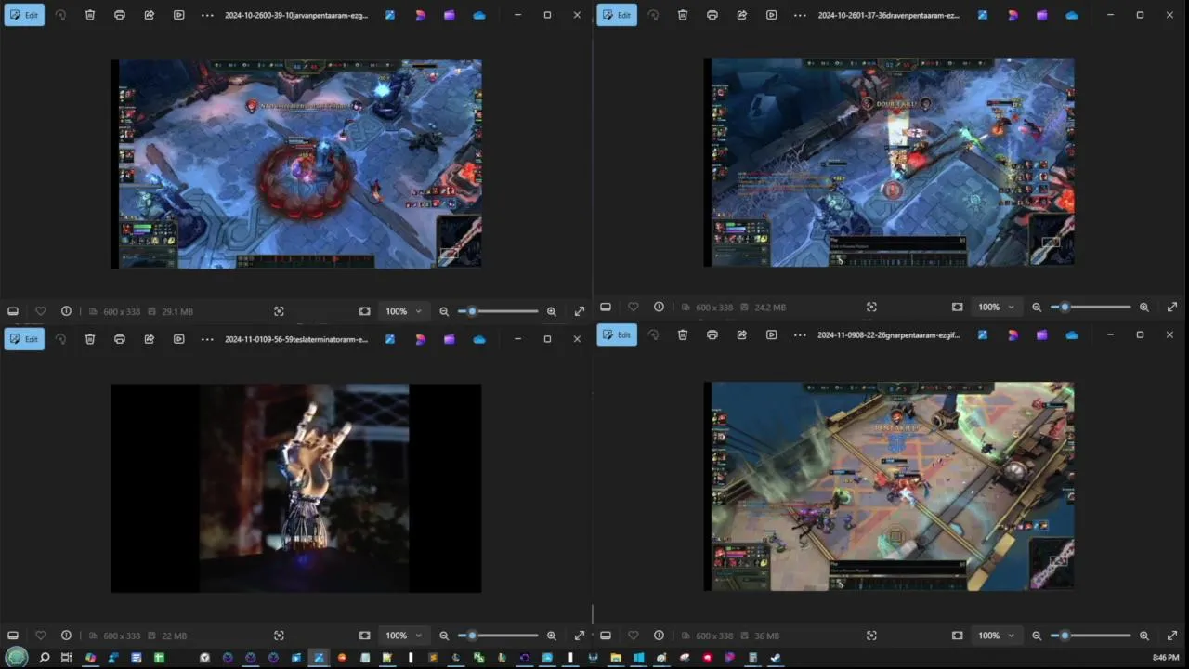Delete the draven pentakill image
1189x669 pixels.
coord(683,15)
